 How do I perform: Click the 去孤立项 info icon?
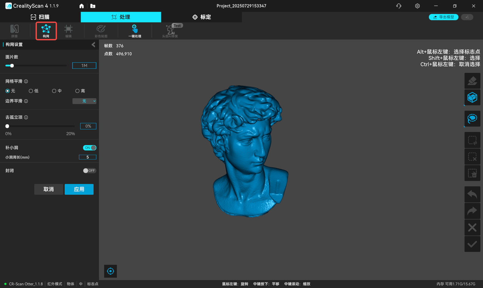click(26, 117)
